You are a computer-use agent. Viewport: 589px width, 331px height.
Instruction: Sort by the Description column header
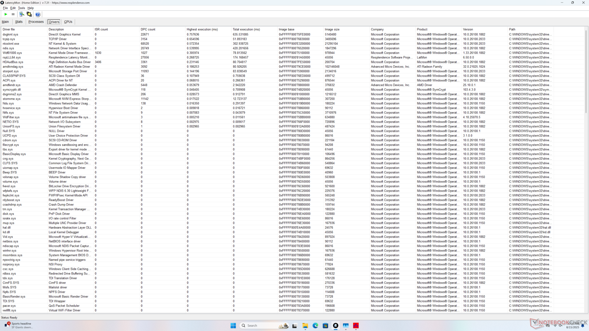pyautogui.click(x=70, y=29)
